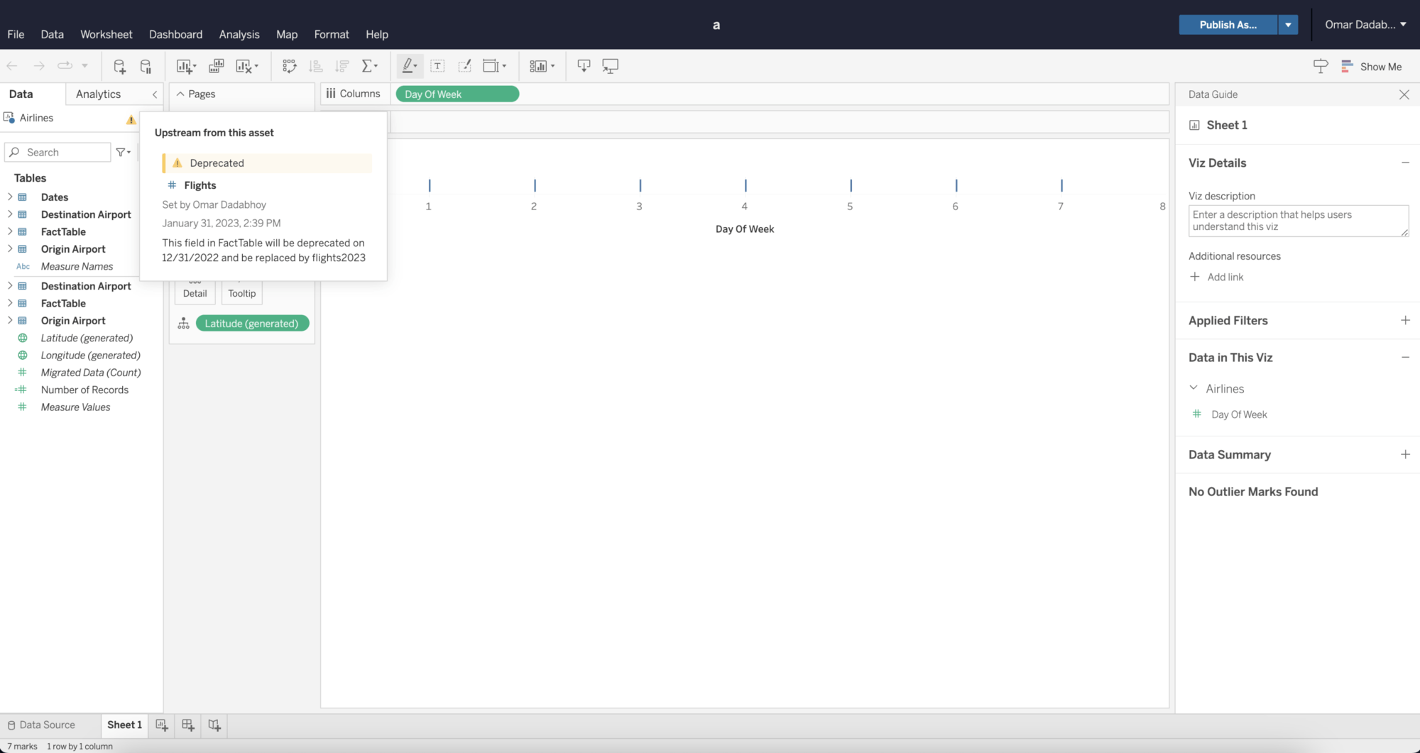Open the filter dropdown beside the search box

122,152
